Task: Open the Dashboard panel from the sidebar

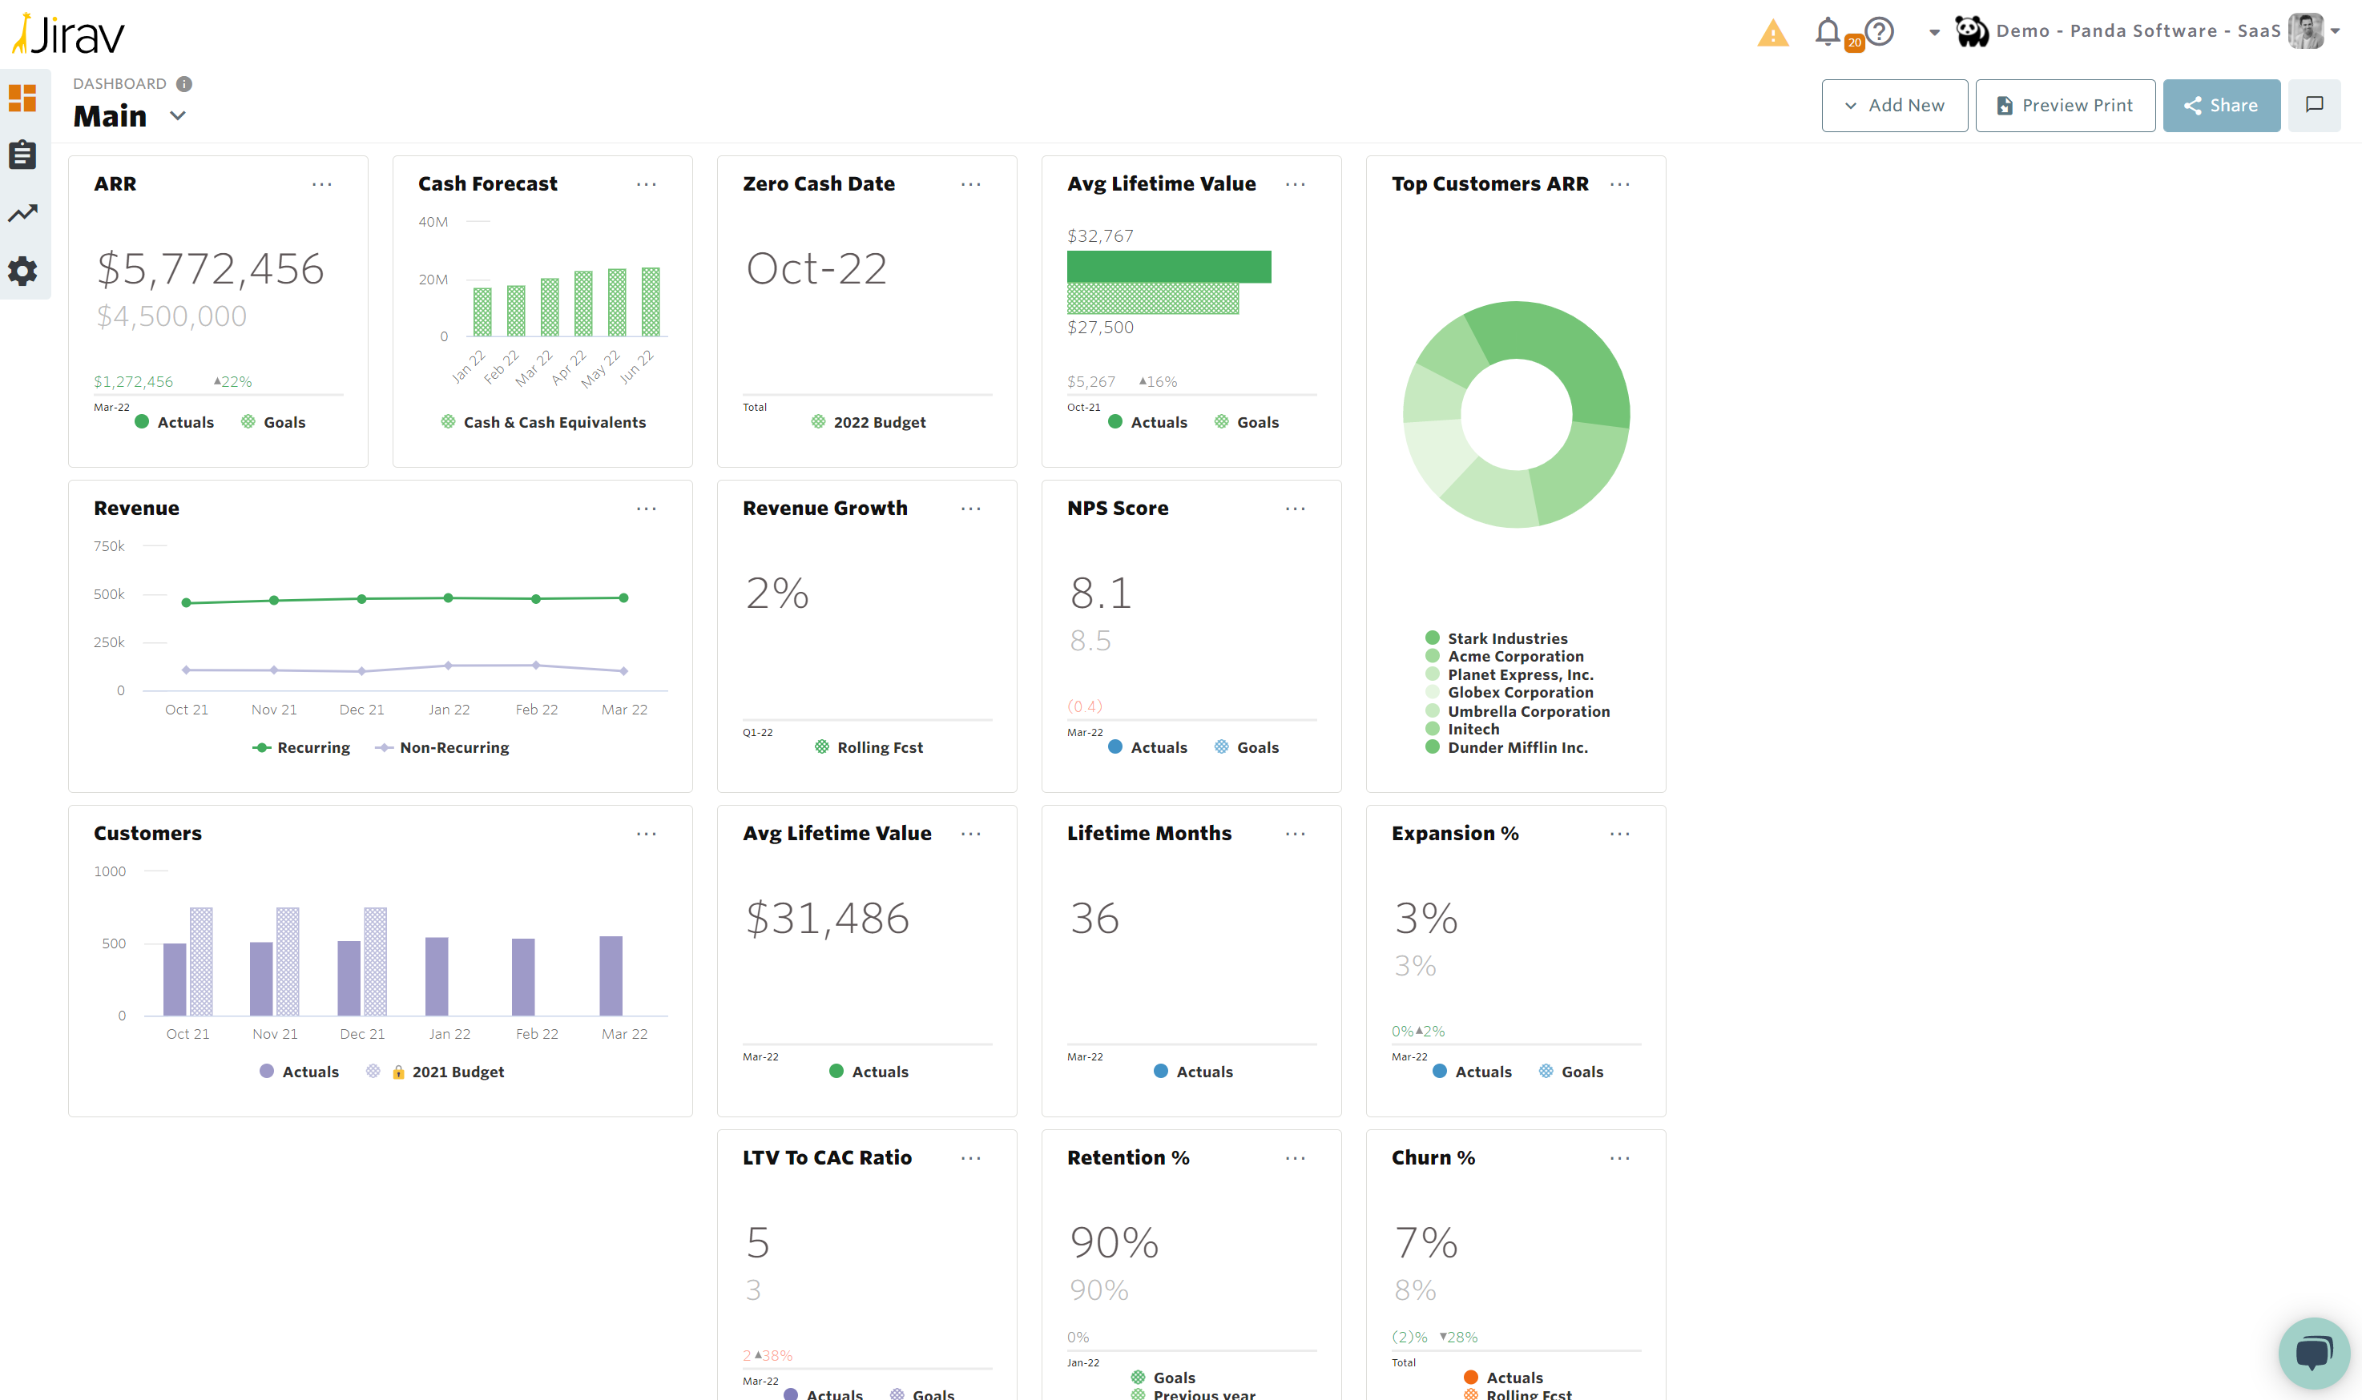Action: (x=22, y=97)
